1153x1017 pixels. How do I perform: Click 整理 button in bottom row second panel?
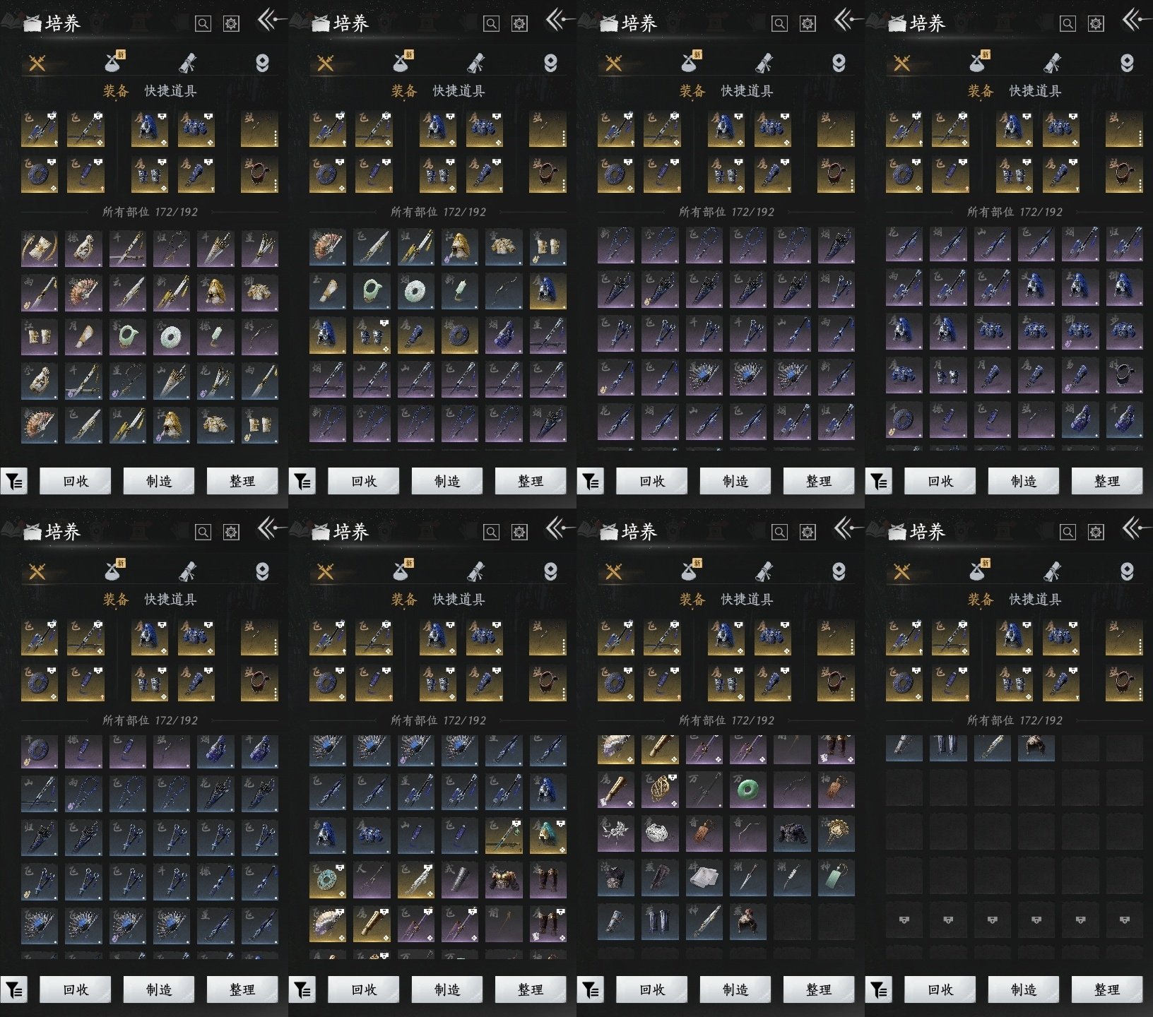click(531, 989)
